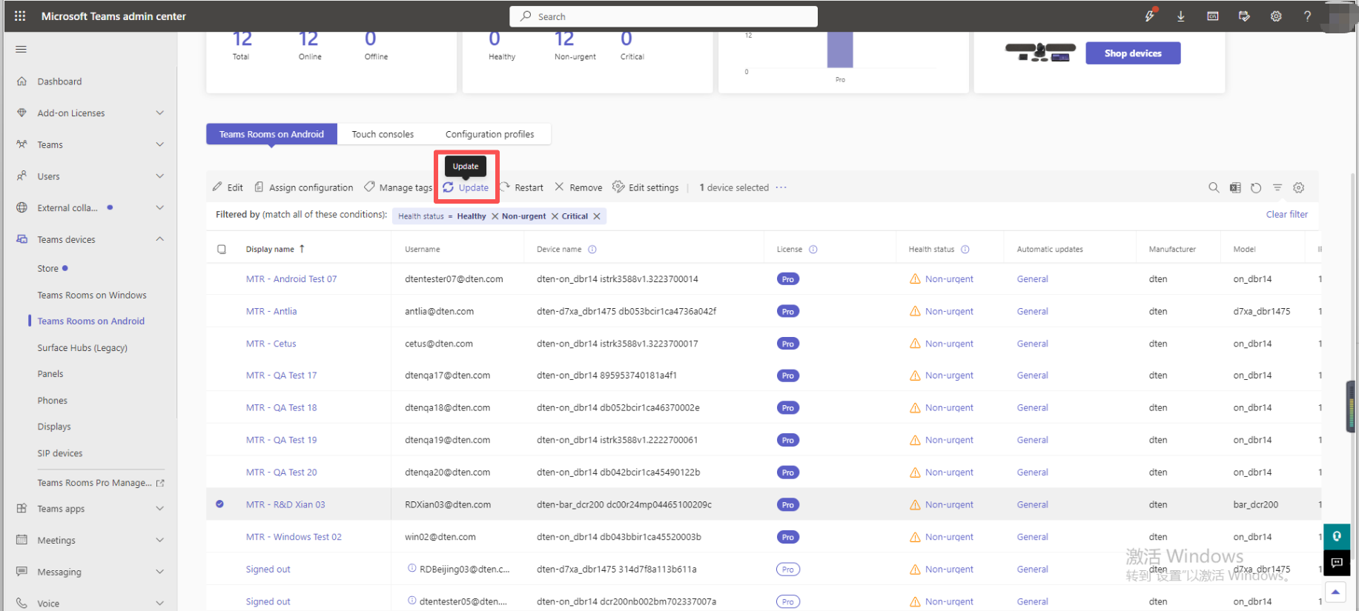The height and width of the screenshot is (611, 1359).
Task: Click the Edit pencil toolbar action
Action: click(x=228, y=187)
